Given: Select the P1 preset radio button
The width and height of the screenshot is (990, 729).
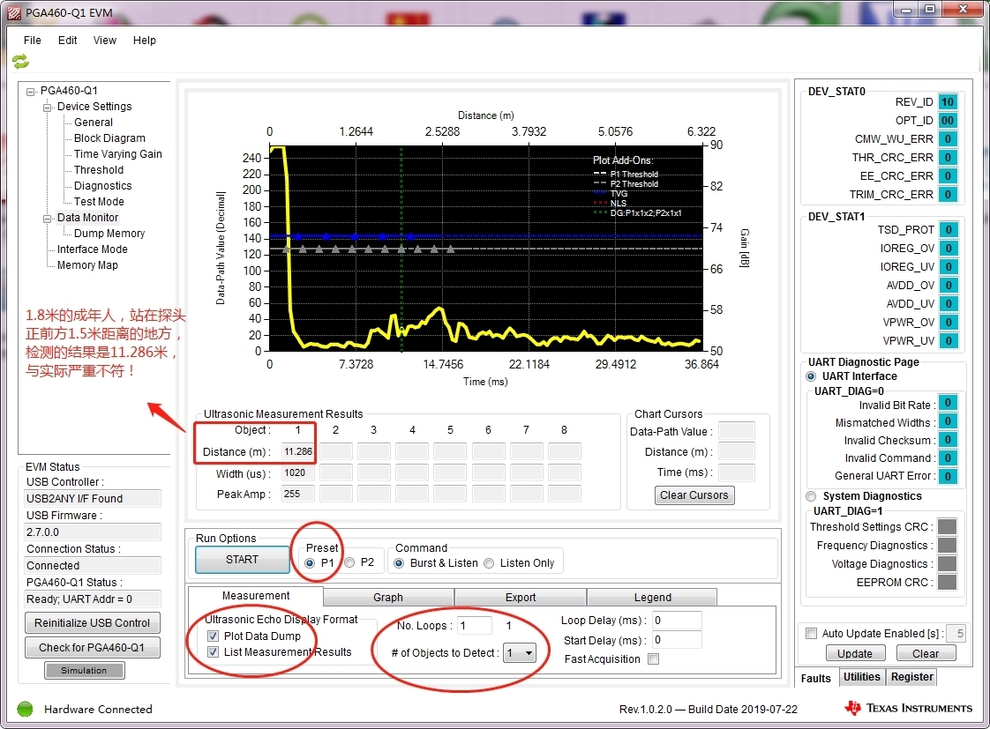Looking at the screenshot, I should [310, 562].
